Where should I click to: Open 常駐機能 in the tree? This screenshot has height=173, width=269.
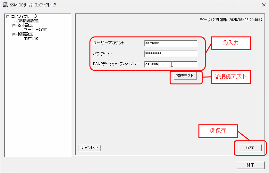[x=31, y=39]
